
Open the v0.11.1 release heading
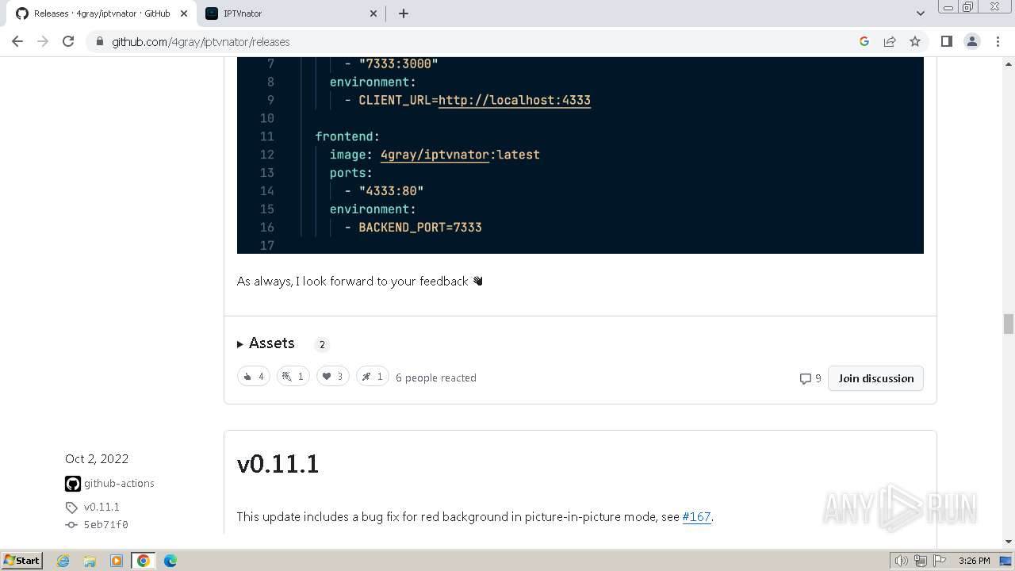[x=278, y=463]
